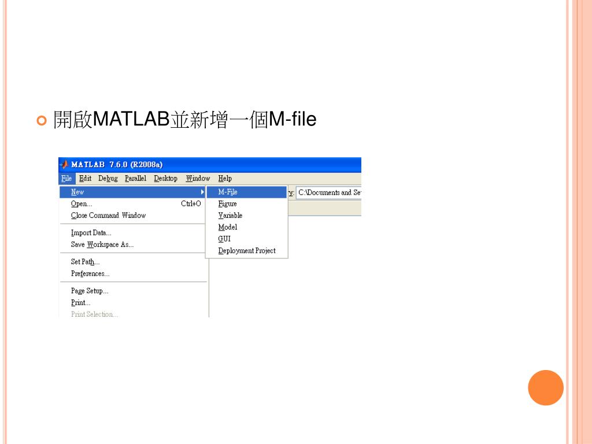Choose Import Data... menu entry

tap(132, 233)
